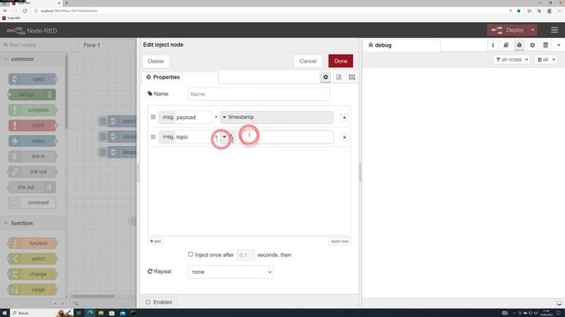The height and width of the screenshot is (317, 565).
Task: Open Microsoft Edge from the taskbar
Action: pyautogui.click(x=90, y=313)
